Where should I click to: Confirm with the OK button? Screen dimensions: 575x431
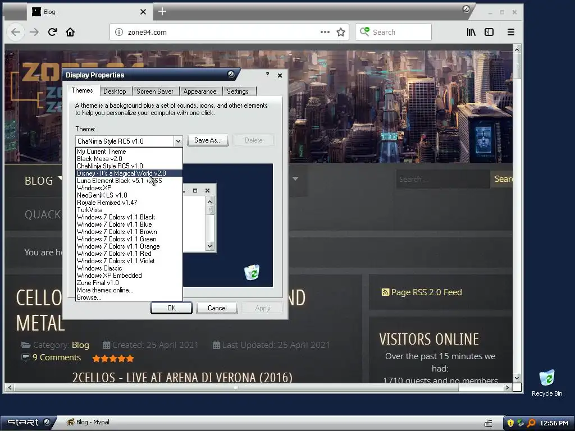tap(171, 308)
